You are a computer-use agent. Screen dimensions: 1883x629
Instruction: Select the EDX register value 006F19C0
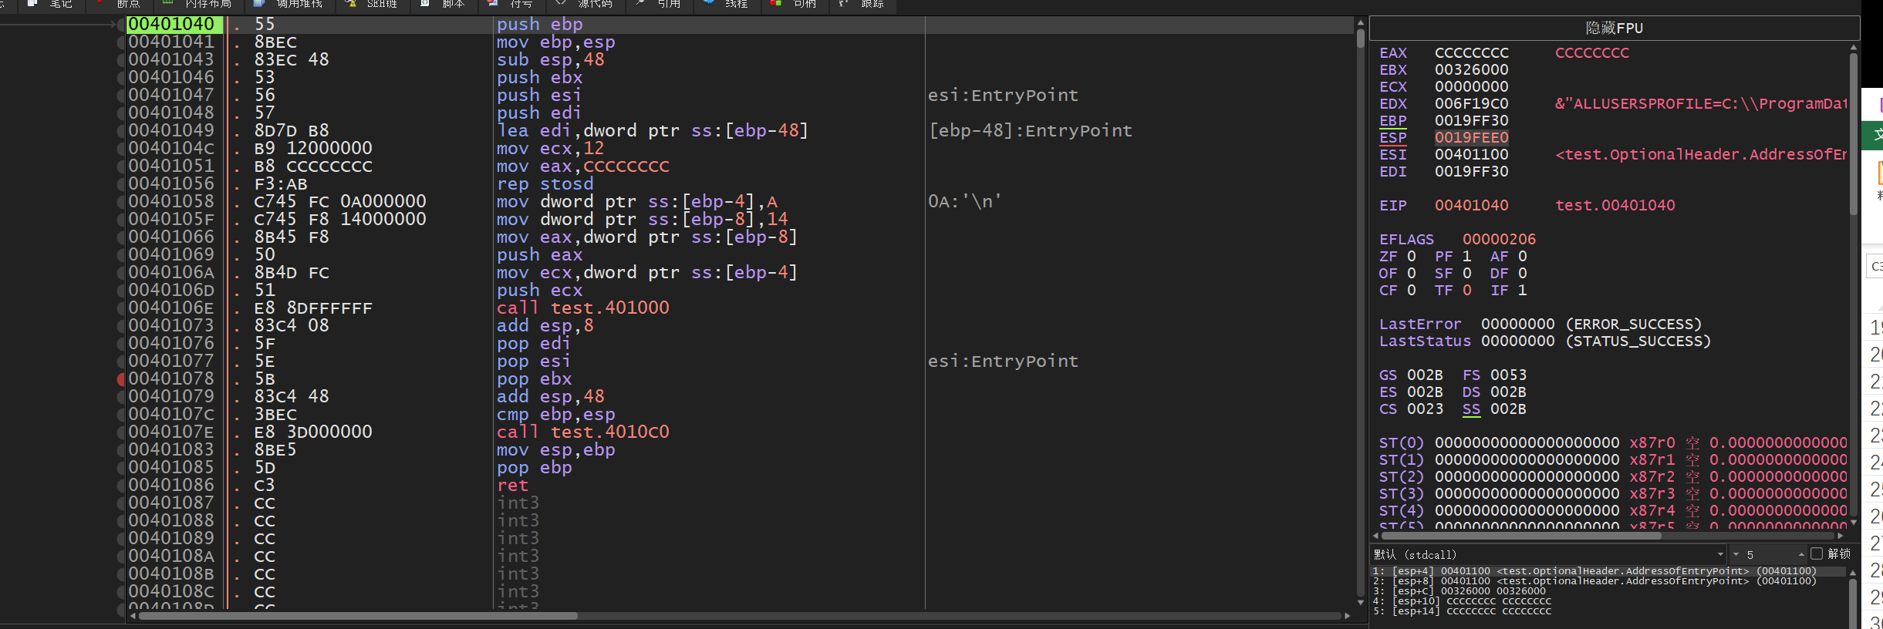[x=1471, y=104]
